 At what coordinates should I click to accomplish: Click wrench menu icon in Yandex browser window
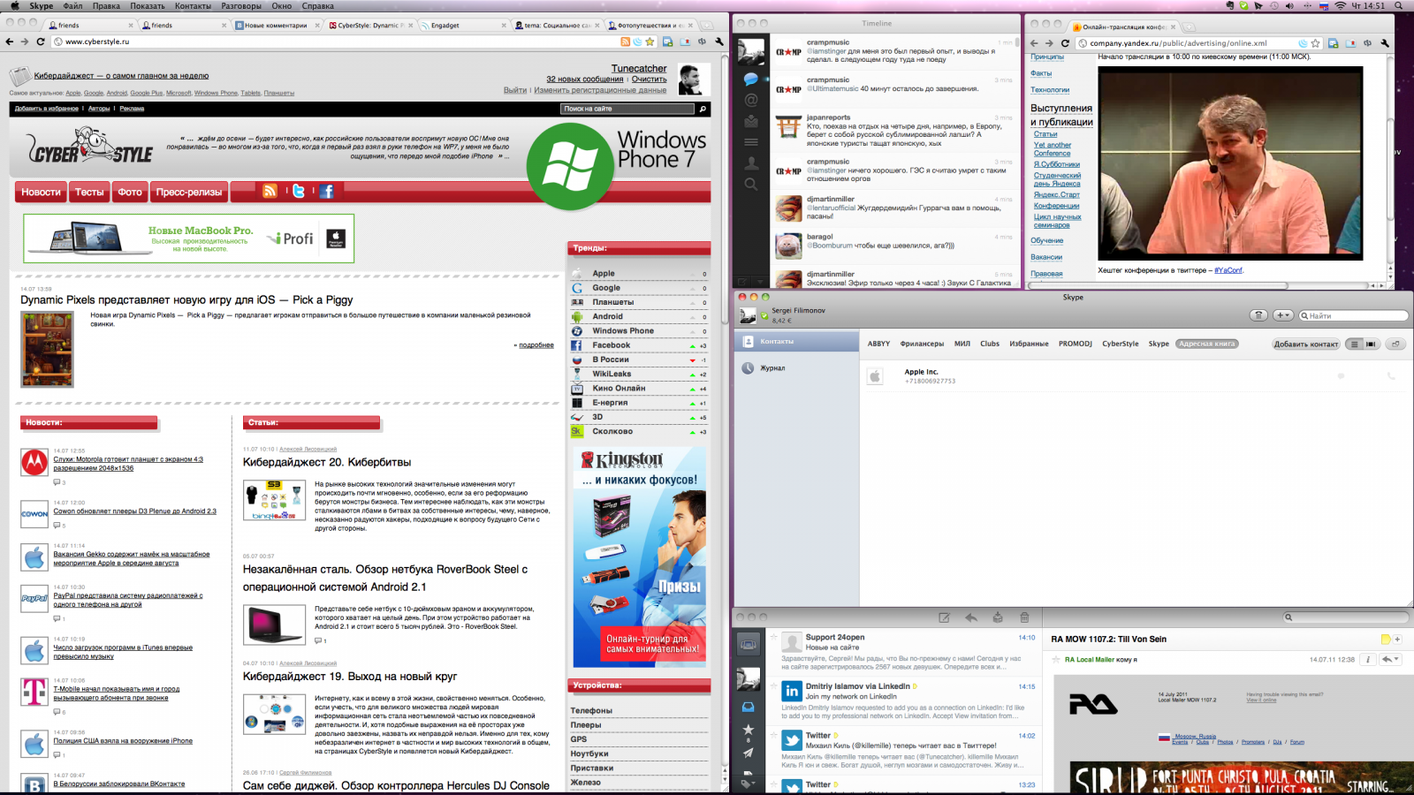(1385, 42)
